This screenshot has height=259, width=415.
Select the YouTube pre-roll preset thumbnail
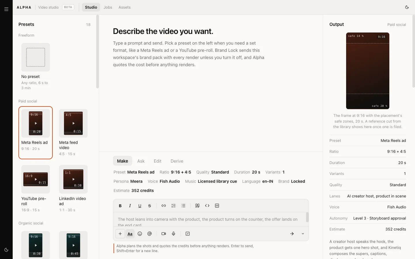36,179
